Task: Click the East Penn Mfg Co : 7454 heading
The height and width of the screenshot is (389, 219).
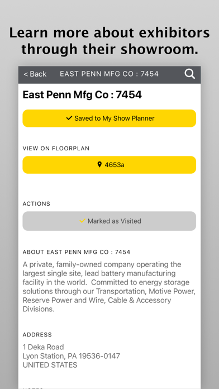Action: 82,95
